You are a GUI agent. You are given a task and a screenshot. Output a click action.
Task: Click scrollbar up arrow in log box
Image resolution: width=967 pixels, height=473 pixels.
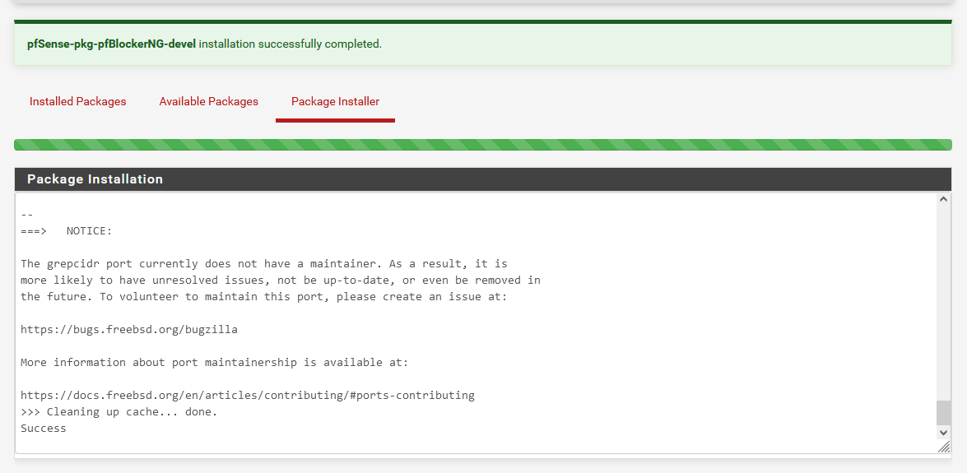point(943,199)
